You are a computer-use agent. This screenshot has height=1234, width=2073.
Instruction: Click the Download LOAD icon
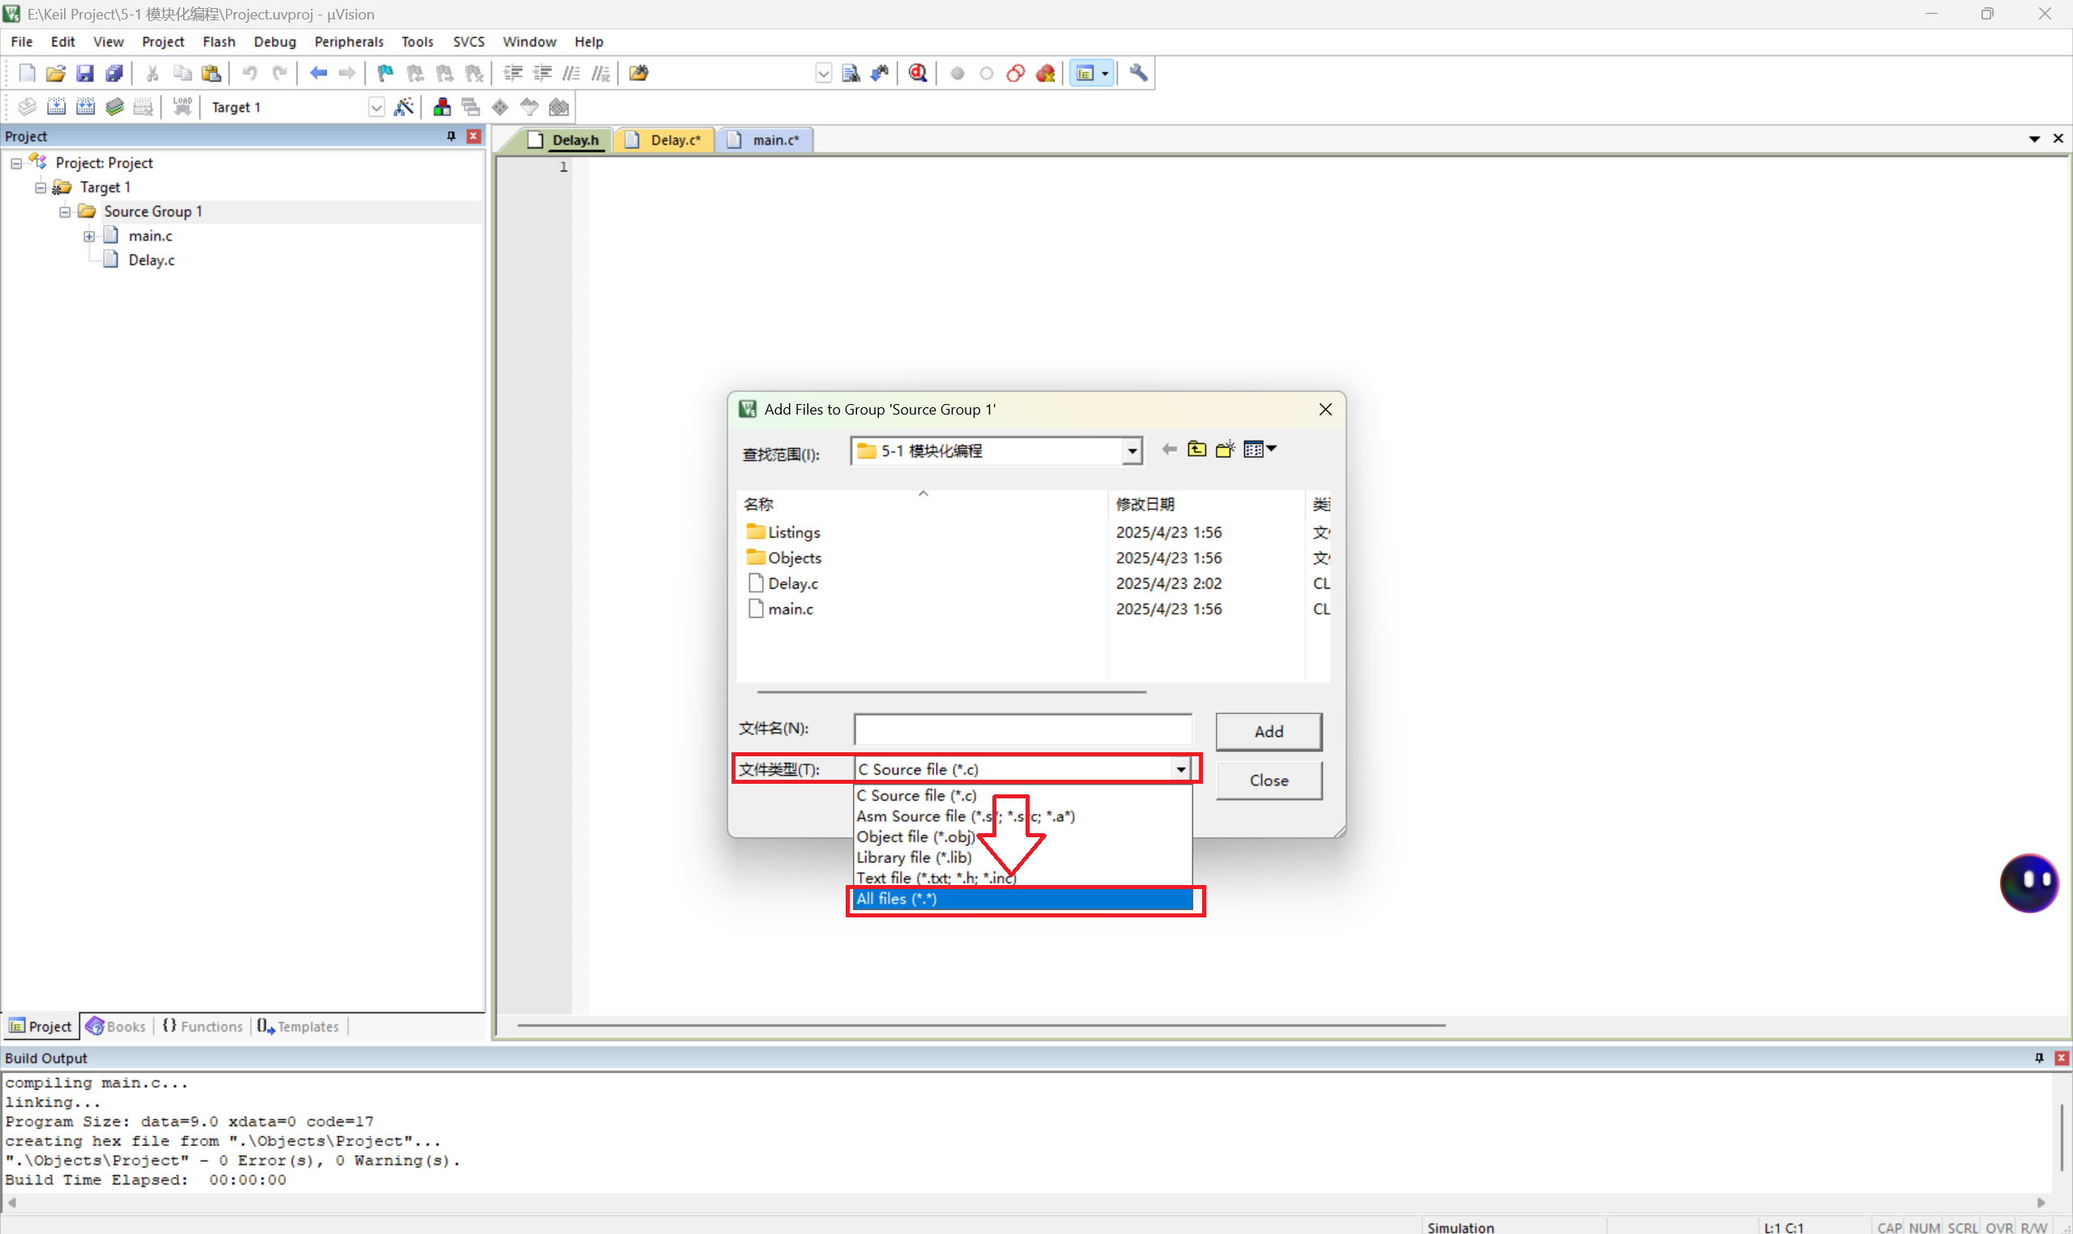182,107
